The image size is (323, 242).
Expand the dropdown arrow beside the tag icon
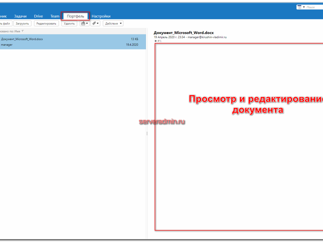(x=98, y=24)
